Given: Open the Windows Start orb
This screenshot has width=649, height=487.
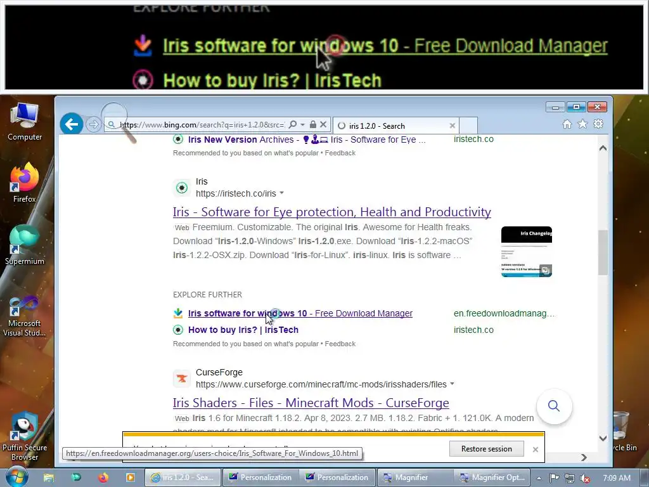Looking at the screenshot, I should pos(16,477).
